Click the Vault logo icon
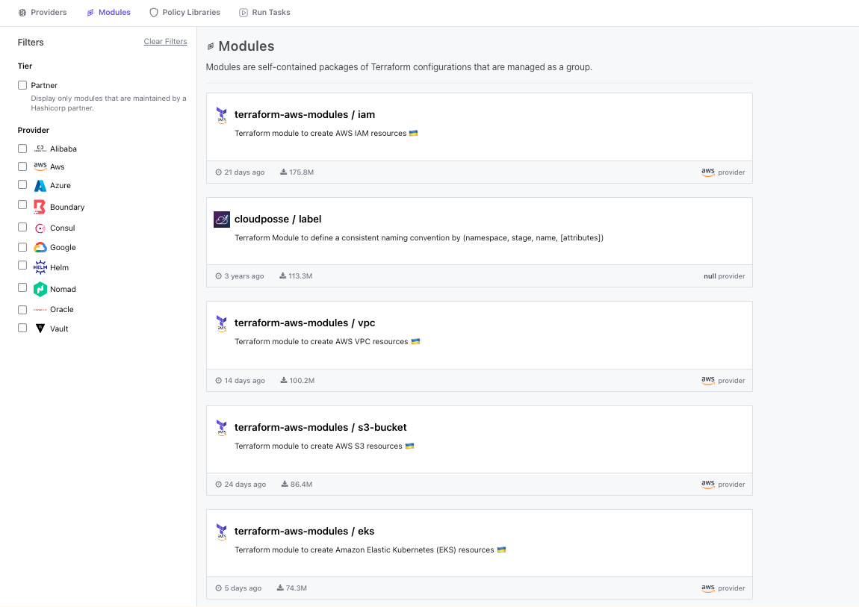 pyautogui.click(x=40, y=329)
